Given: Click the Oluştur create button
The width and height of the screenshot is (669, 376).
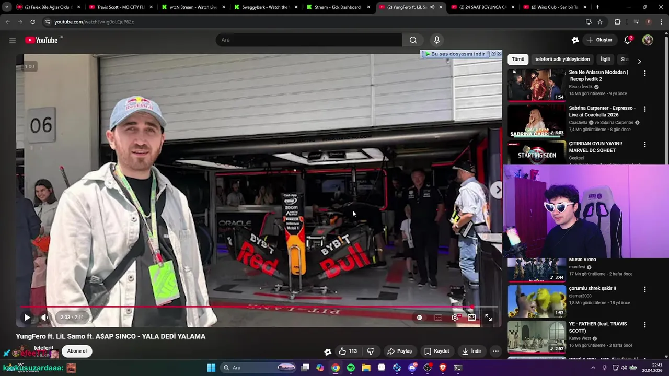Looking at the screenshot, I should point(599,40).
